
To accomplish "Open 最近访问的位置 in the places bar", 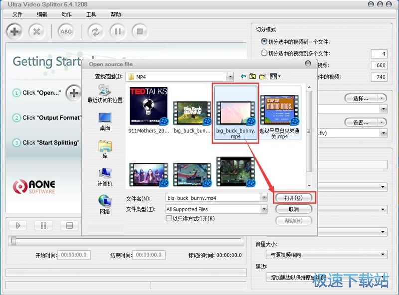I will (x=105, y=93).
